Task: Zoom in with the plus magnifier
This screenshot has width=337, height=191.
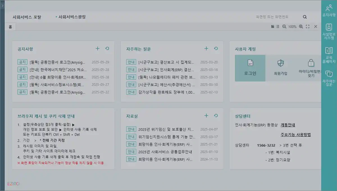Action: [x=301, y=26]
